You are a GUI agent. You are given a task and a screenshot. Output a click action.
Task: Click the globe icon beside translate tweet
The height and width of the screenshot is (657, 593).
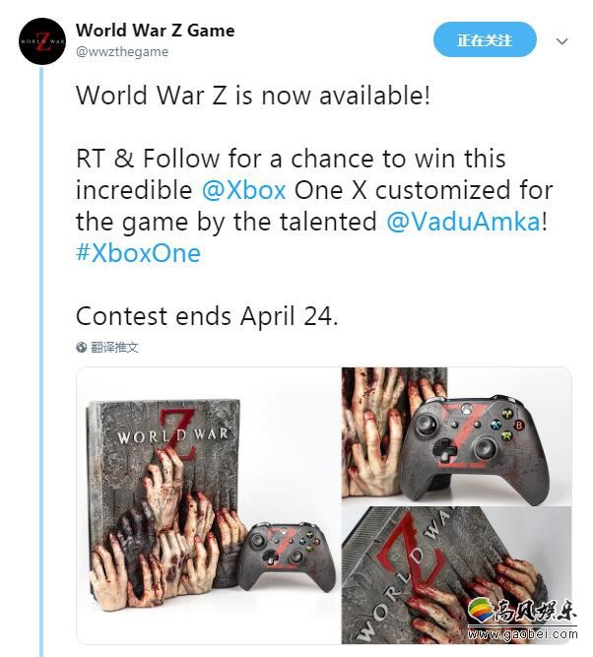click(82, 347)
